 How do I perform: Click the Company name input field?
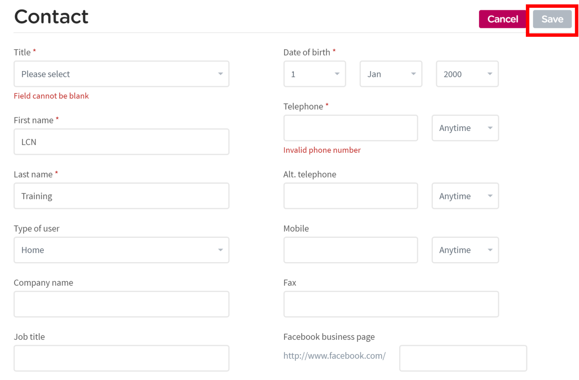(x=121, y=304)
